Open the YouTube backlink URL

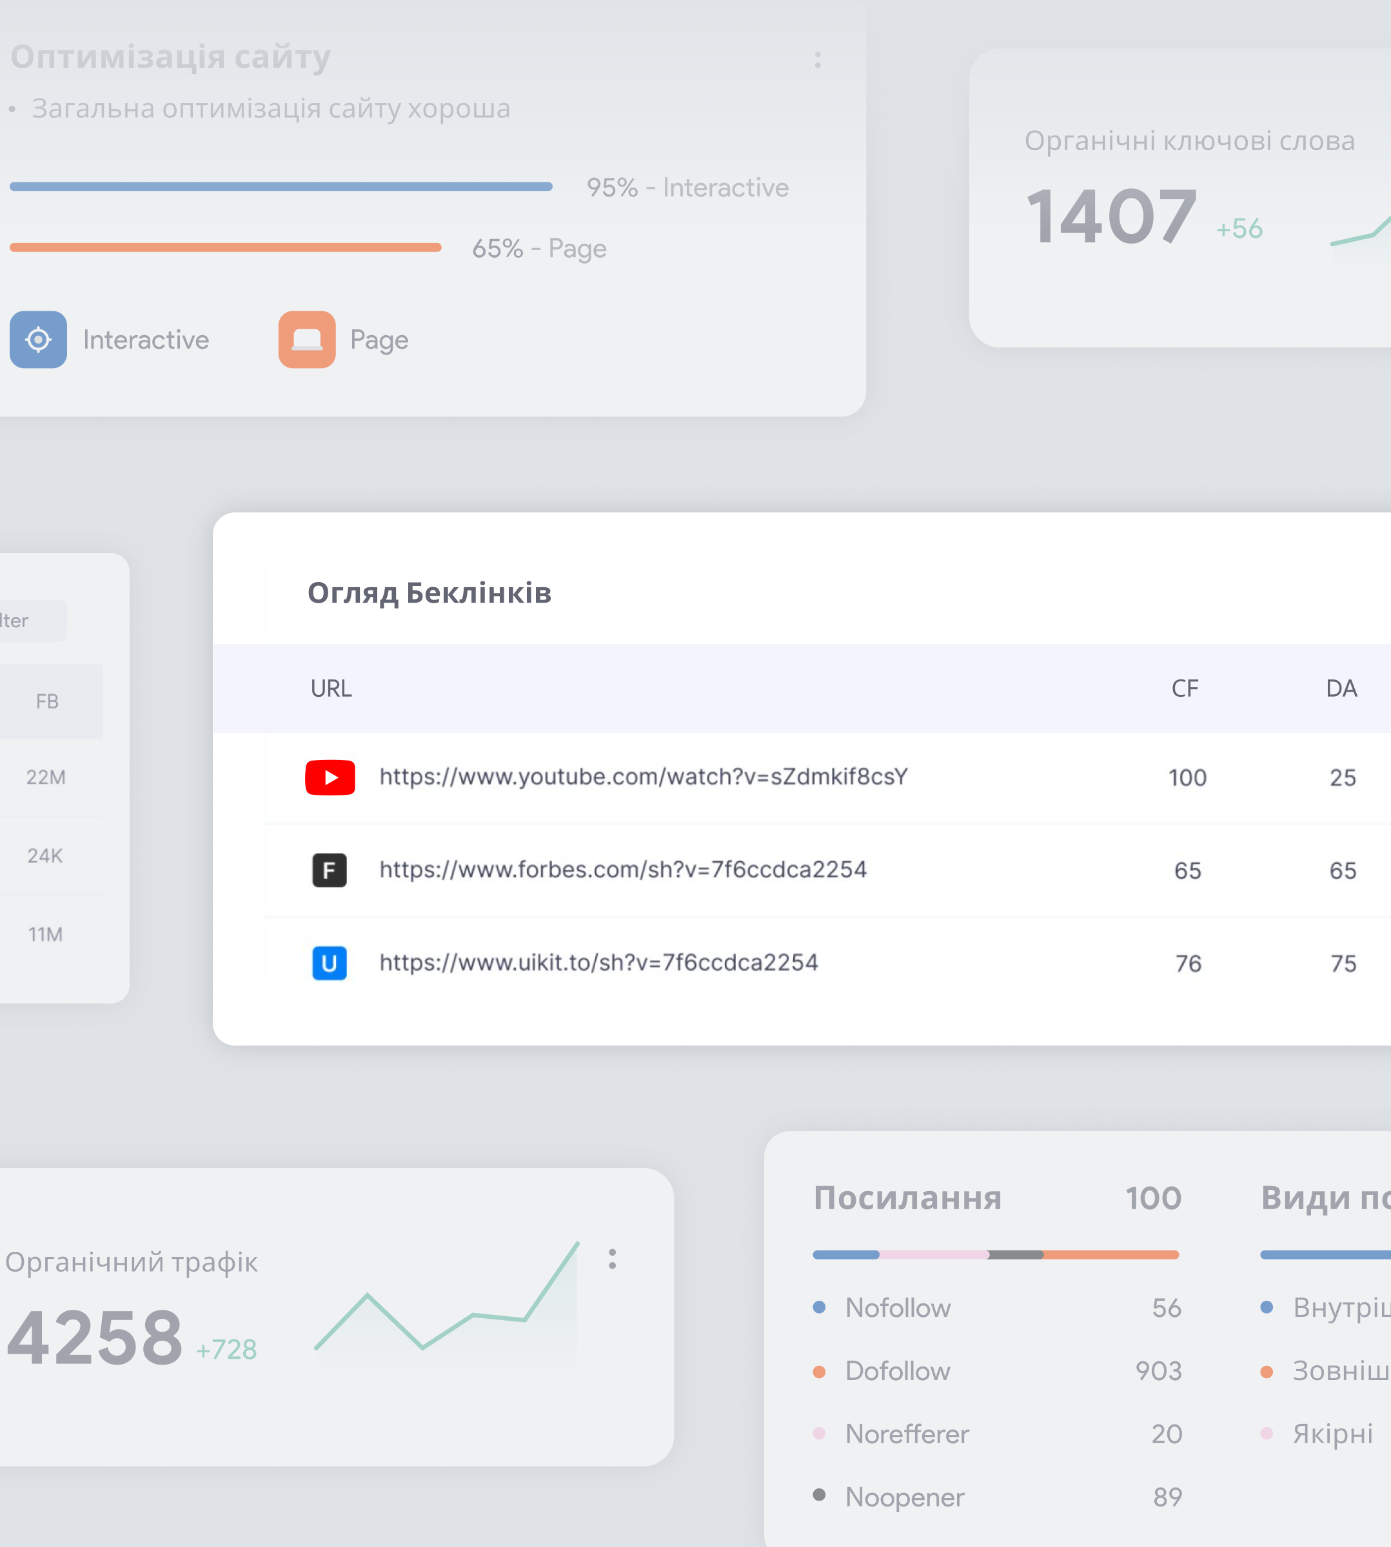tap(643, 777)
